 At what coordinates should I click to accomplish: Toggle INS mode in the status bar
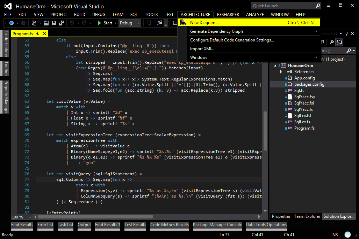click(x=334, y=234)
